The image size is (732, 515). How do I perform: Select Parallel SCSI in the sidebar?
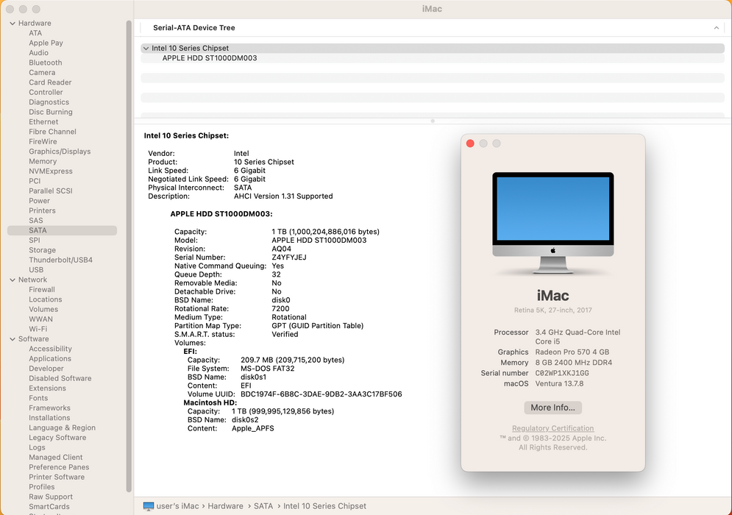(x=51, y=191)
